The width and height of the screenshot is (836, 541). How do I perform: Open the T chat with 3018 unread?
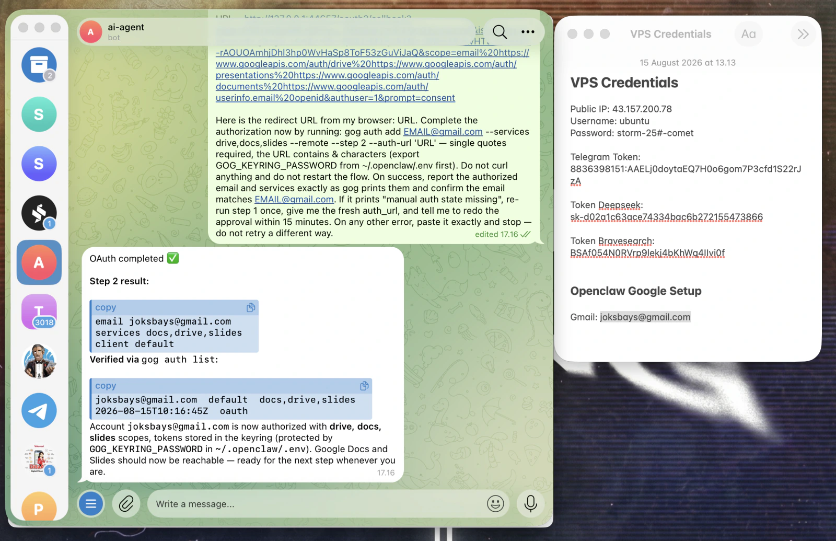click(x=39, y=312)
